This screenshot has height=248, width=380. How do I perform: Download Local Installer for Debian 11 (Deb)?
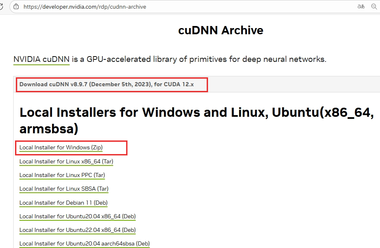click(x=64, y=203)
